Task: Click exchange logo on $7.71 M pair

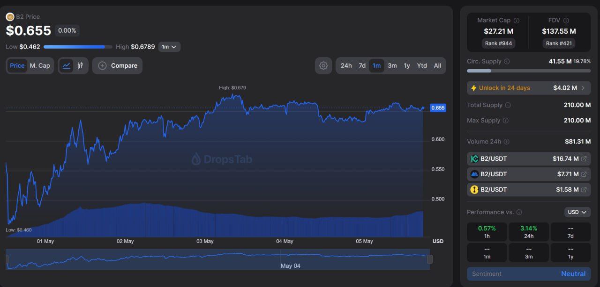Action: [474, 174]
